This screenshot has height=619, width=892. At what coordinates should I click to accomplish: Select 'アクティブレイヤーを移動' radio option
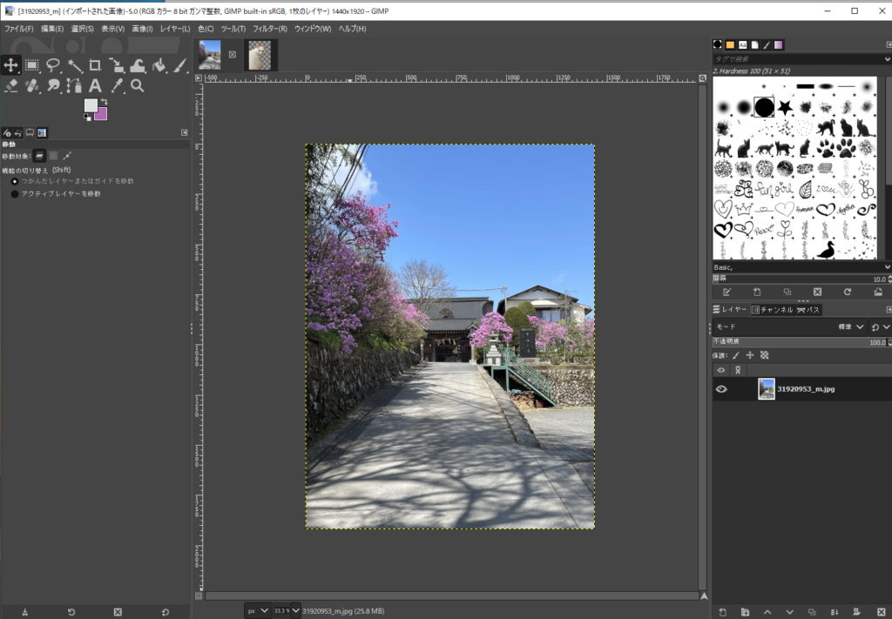[15, 194]
